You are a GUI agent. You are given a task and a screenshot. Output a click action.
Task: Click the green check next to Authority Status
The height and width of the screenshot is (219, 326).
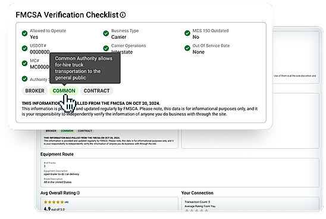pyautogui.click(x=24, y=79)
